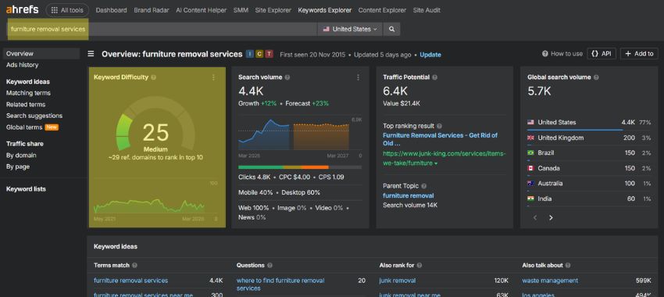Click the Ahrefs logo
The image size is (664, 297).
coord(22,9)
